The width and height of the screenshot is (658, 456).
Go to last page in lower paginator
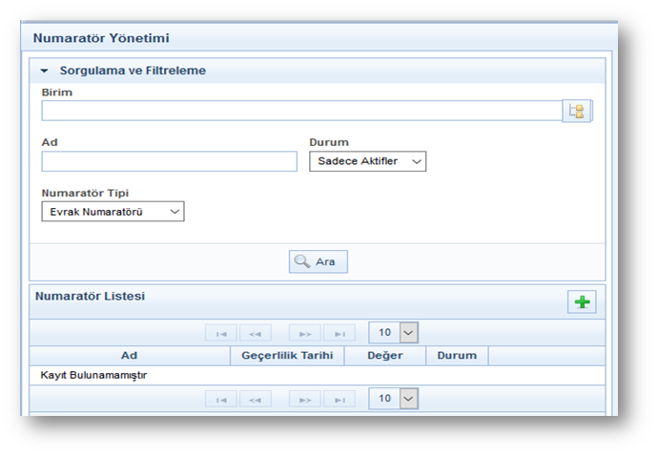coord(339,399)
